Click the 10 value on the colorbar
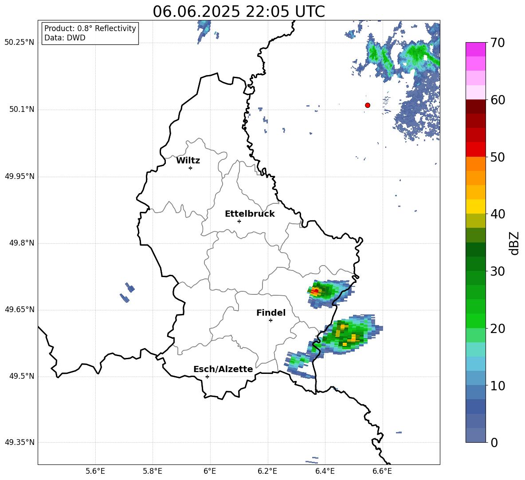Screen dimensions: 525x480 [498, 385]
